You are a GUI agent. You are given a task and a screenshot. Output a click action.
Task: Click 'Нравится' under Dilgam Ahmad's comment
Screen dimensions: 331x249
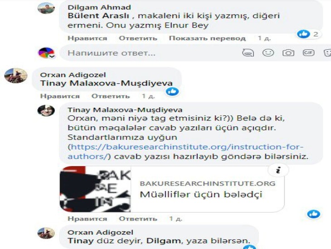(x=87, y=38)
